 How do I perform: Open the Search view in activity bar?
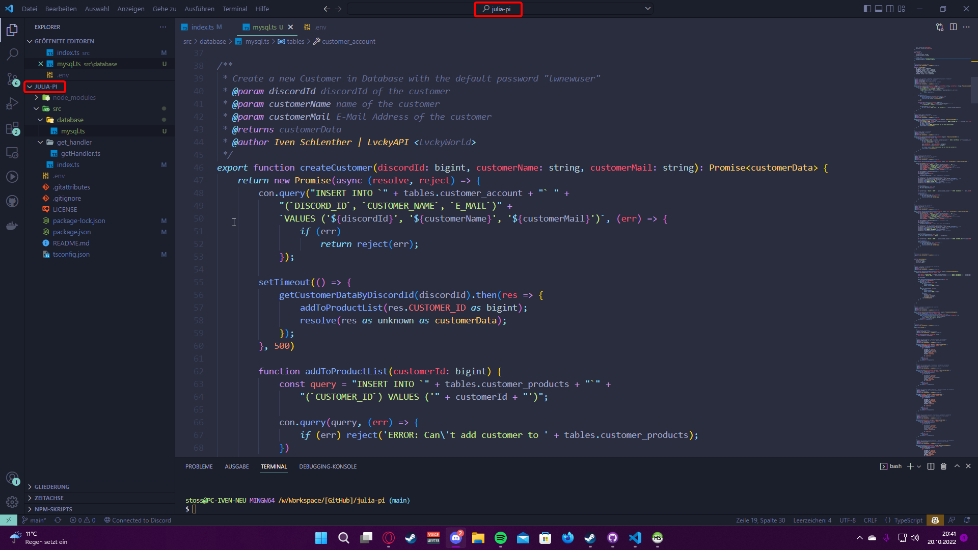[12, 54]
